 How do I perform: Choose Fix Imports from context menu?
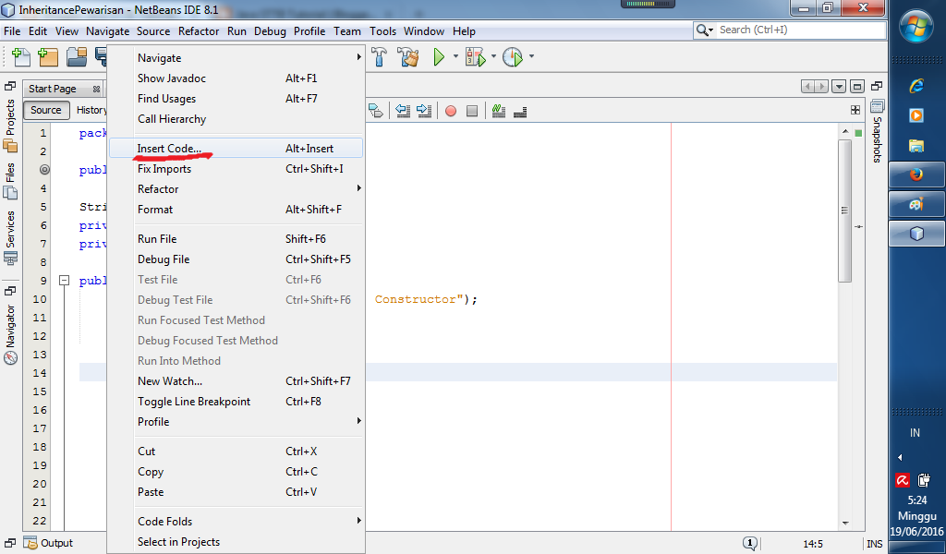pyautogui.click(x=236, y=169)
